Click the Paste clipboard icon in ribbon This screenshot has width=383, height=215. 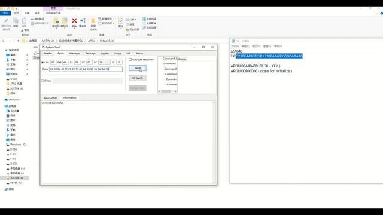pos(24,21)
